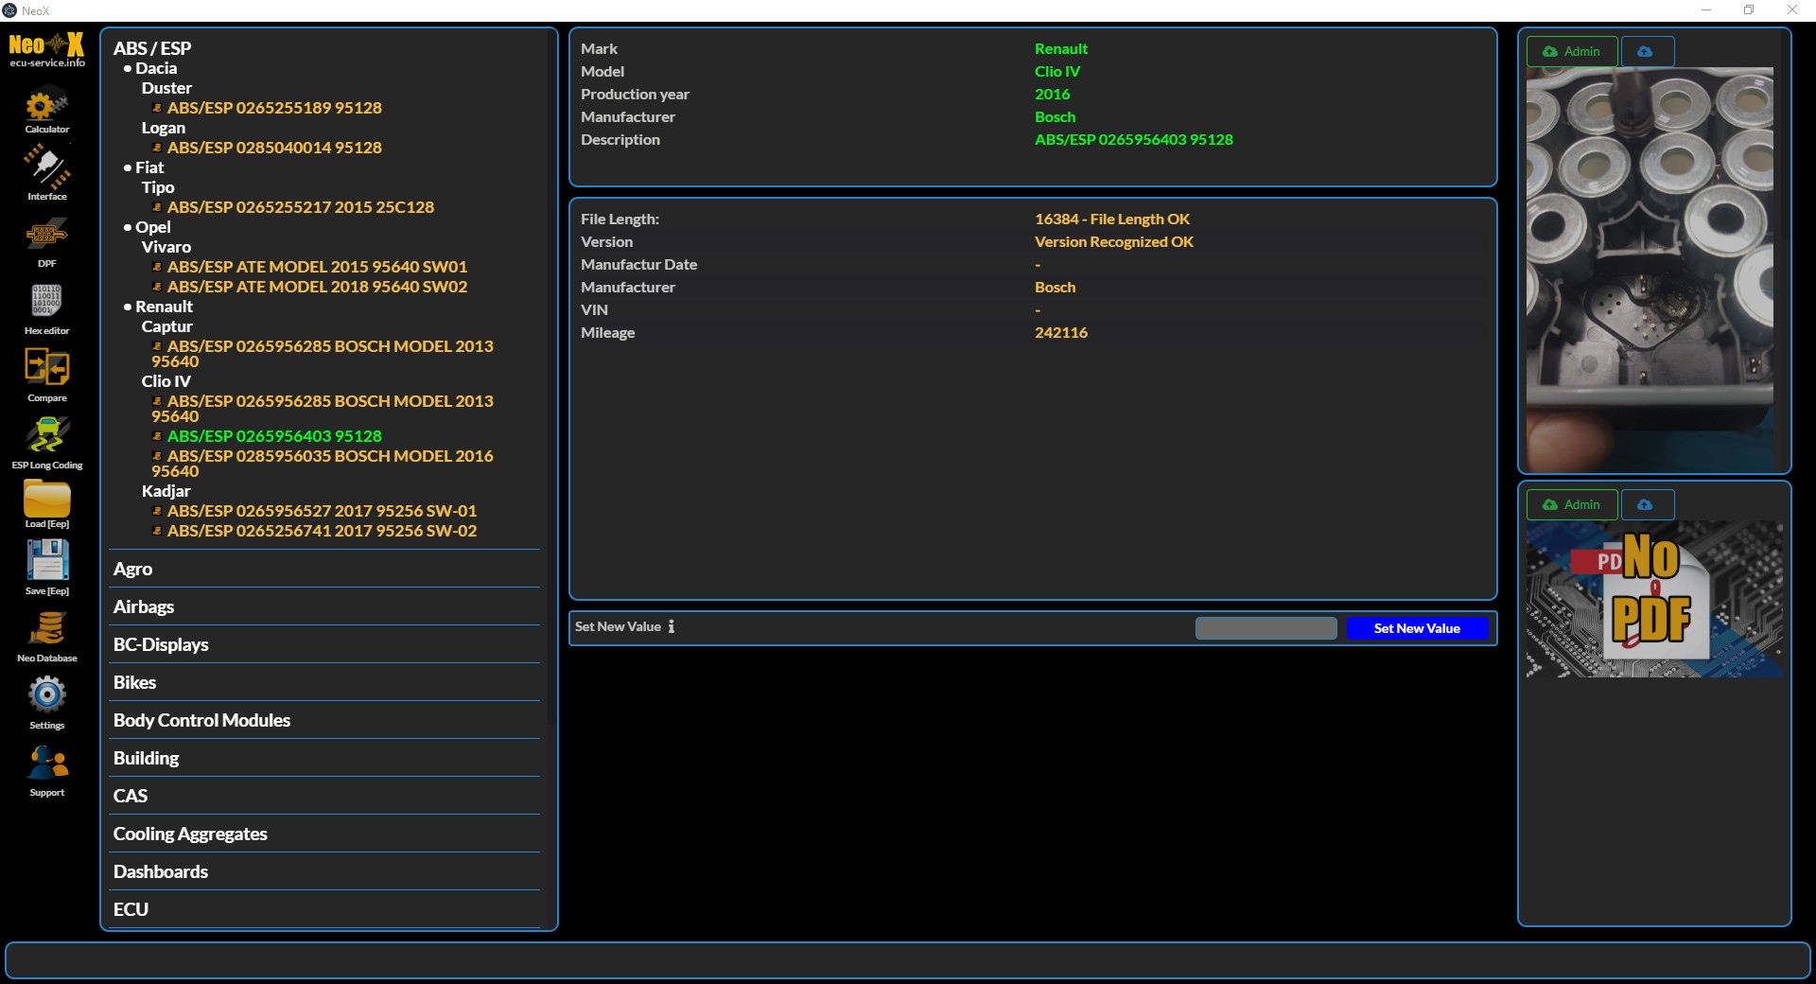Click the description ABS/ESP 0265956403 95128 value

coord(1134,140)
